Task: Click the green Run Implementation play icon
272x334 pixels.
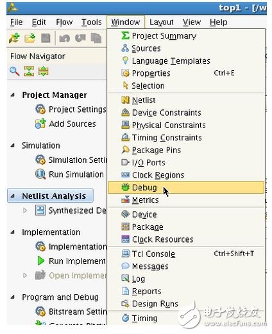Action: 40,261
